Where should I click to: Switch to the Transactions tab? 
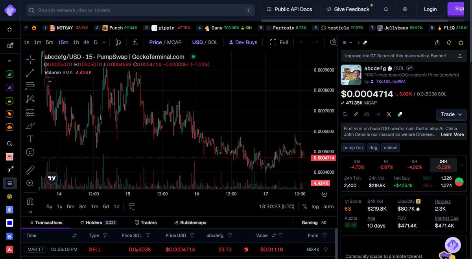[x=46, y=222]
